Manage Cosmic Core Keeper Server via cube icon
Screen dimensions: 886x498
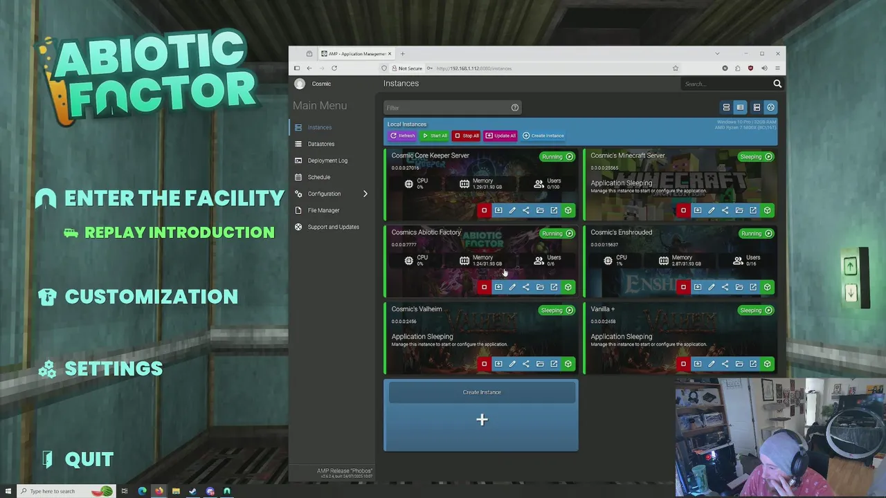tap(568, 210)
